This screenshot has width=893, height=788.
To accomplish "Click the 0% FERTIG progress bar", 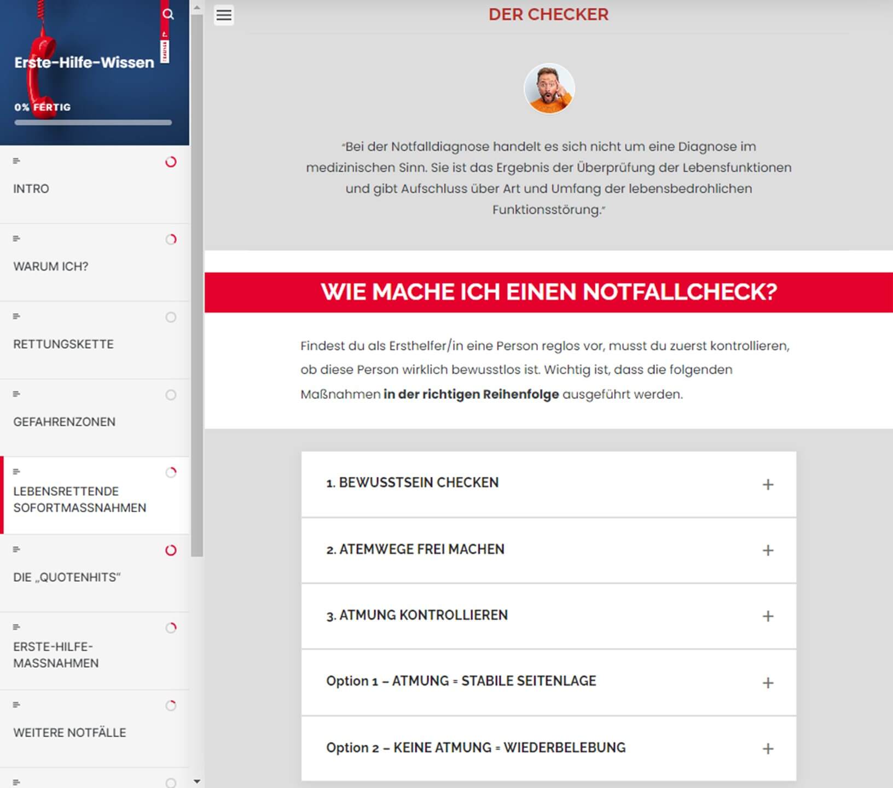I will (x=93, y=123).
